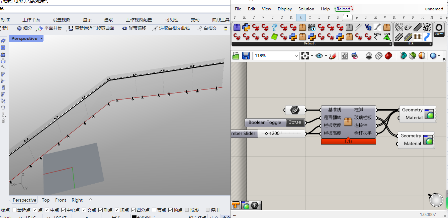Select the shaded red preview mode icon
Screen dimensions: 448x218
(x=388, y=56)
